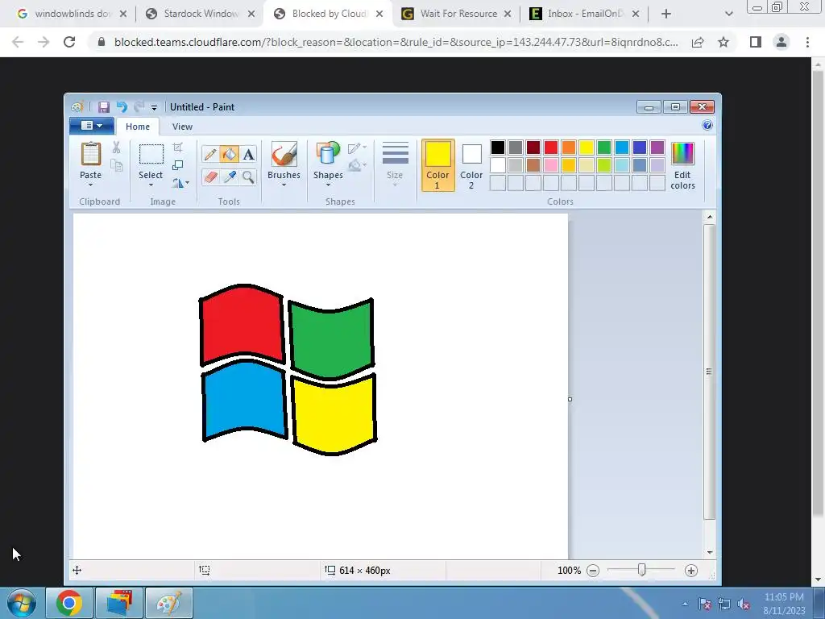This screenshot has width=825, height=619.
Task: Pick the Color picker eyedropper tool
Action: pyautogui.click(x=230, y=177)
